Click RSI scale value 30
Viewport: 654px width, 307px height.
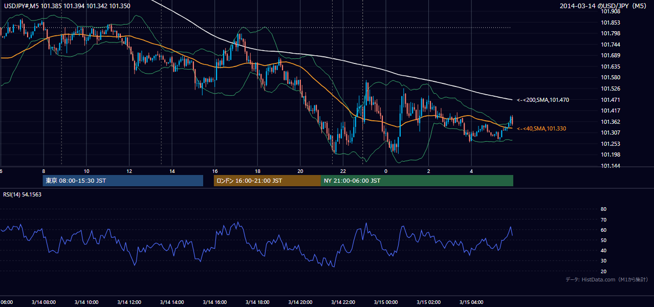click(603, 261)
